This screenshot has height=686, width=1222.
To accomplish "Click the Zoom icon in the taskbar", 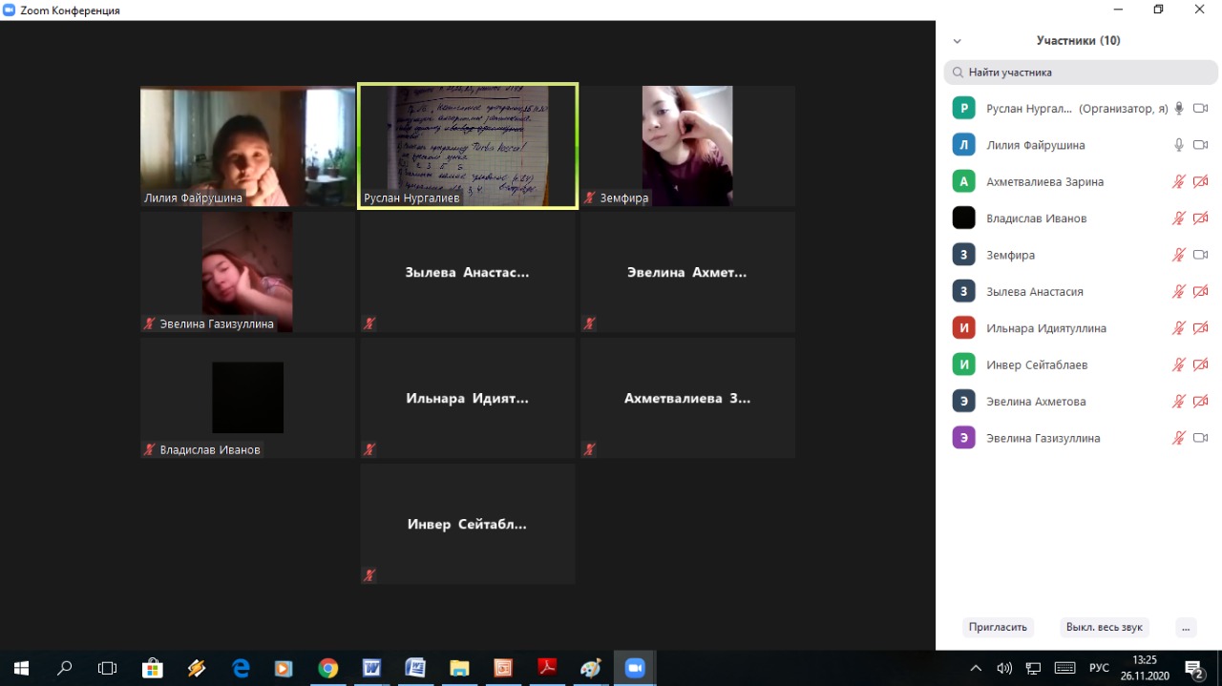I will pyautogui.click(x=635, y=668).
